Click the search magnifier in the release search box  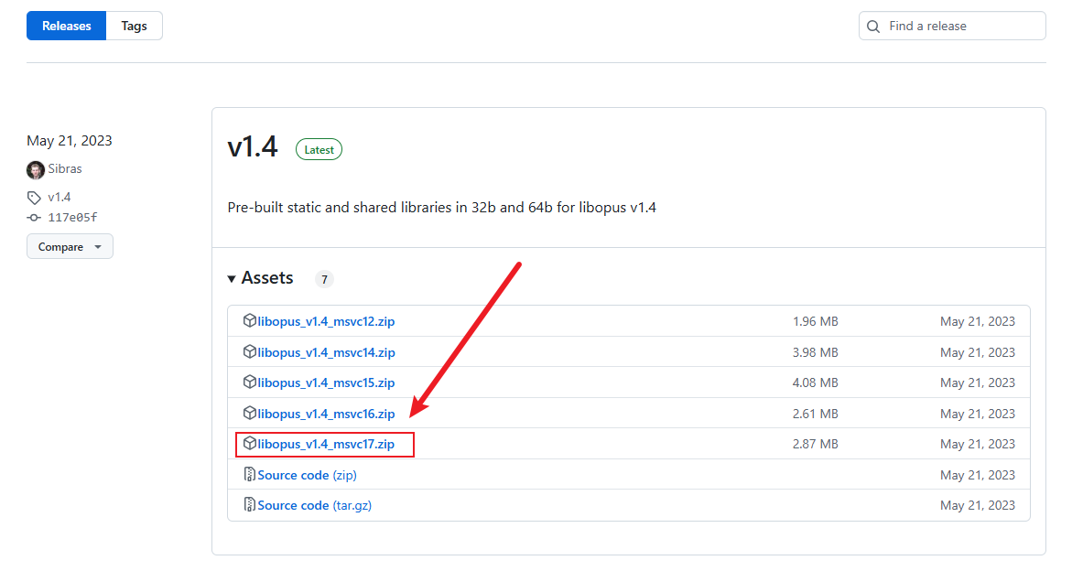tap(872, 26)
